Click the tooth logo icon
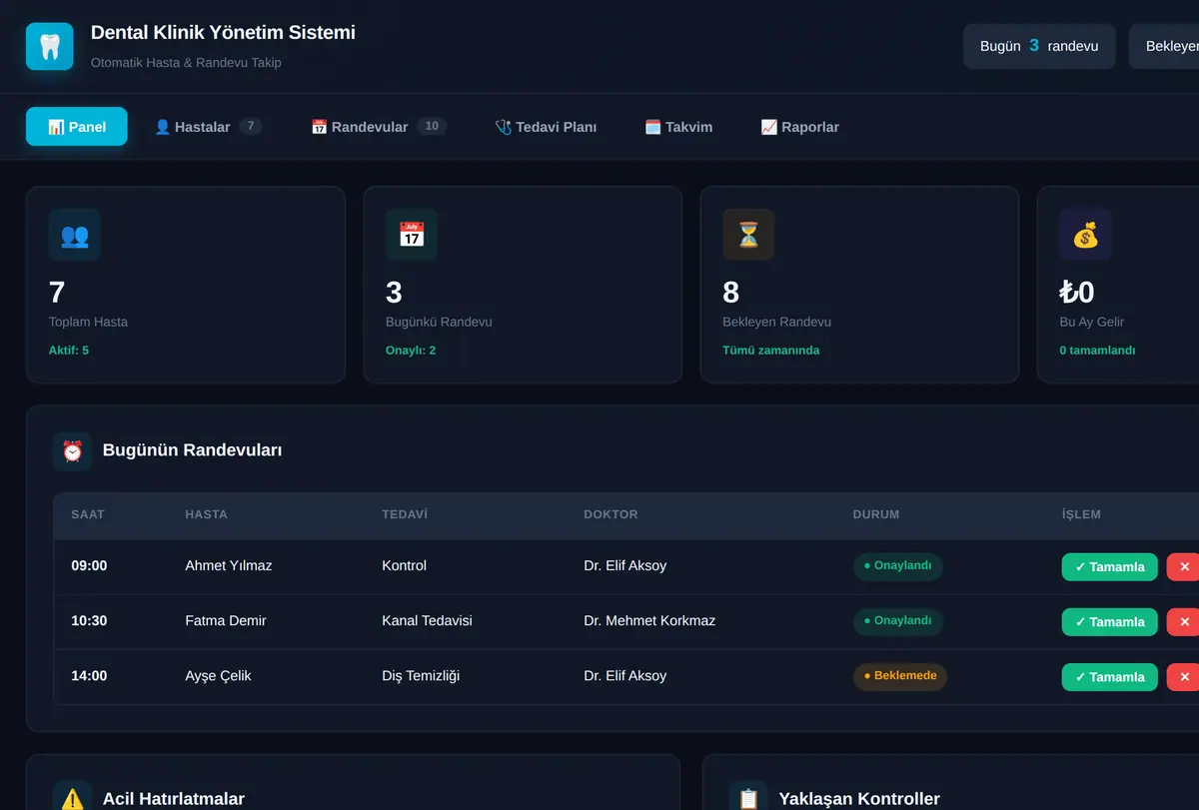This screenshot has height=810, width=1199. (50, 46)
